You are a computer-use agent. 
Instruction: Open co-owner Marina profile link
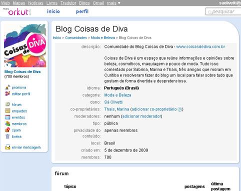click(x=123, y=109)
